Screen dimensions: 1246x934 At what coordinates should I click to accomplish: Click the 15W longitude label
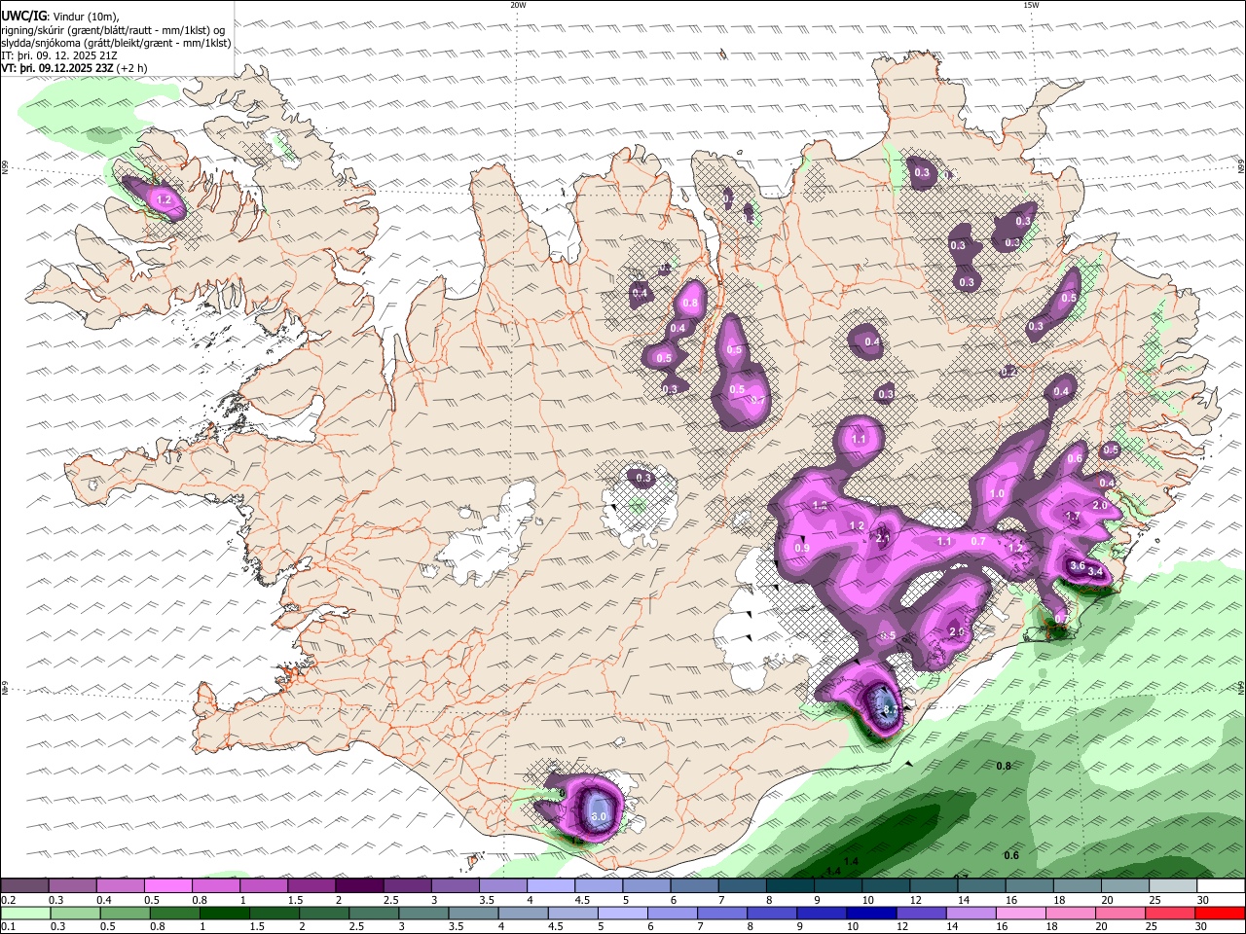click(x=1031, y=5)
